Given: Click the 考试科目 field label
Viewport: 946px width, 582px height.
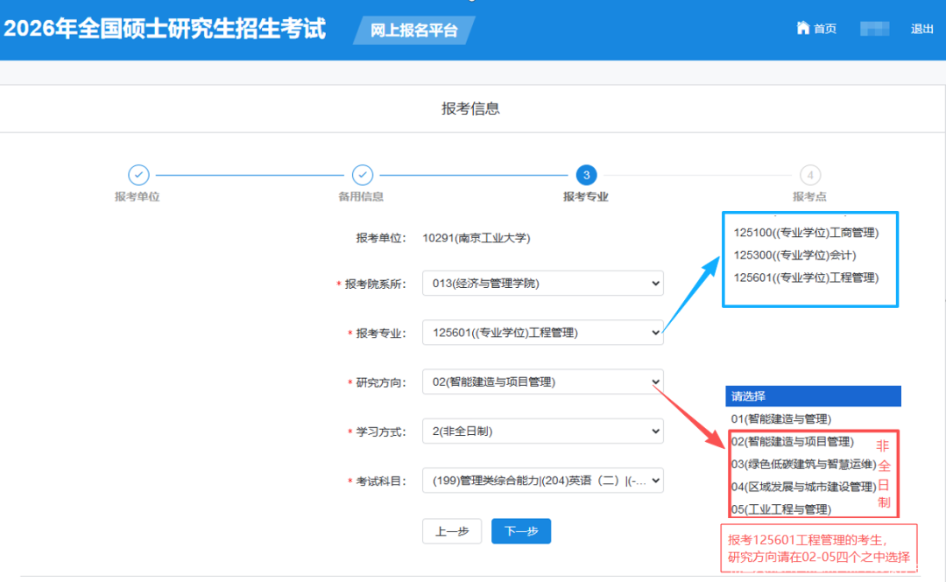Looking at the screenshot, I should [381, 481].
